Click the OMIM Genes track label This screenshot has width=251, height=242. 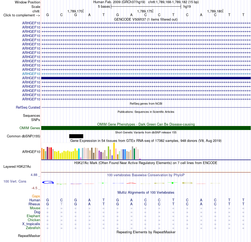pyautogui.click(x=30, y=128)
